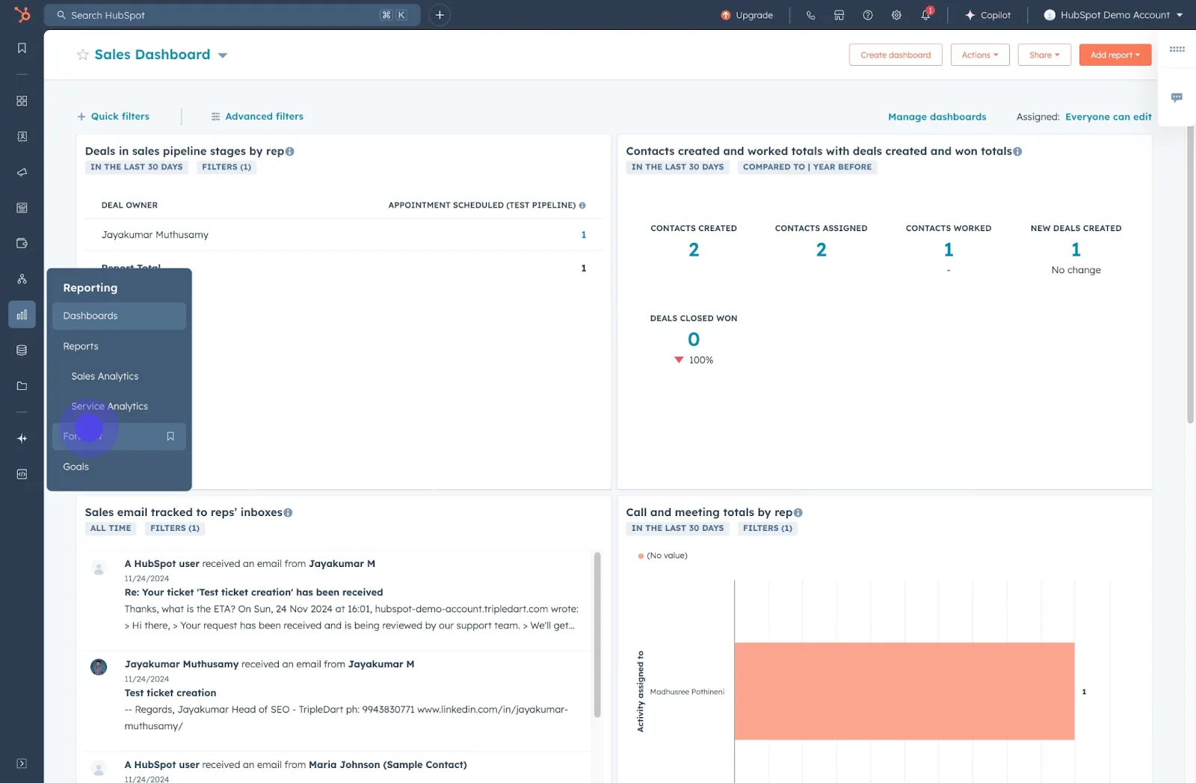Info icon beside Contacts created report title
Screen dimensions: 1196x783
point(1017,152)
